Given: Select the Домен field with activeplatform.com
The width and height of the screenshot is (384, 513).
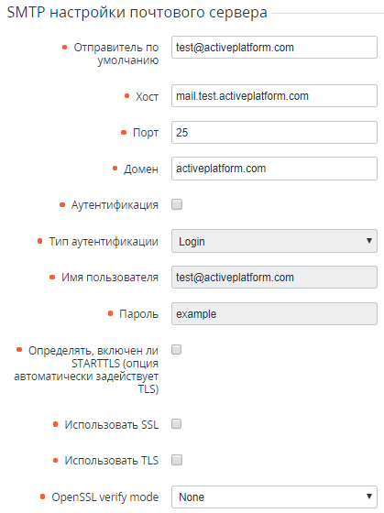Looking at the screenshot, I should (x=274, y=169).
